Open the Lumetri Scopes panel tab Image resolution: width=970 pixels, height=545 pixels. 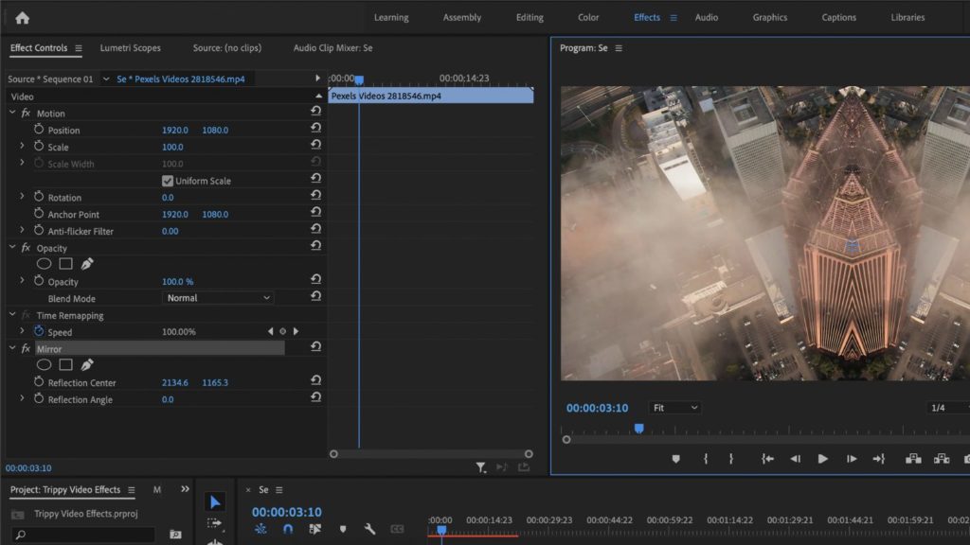point(130,48)
